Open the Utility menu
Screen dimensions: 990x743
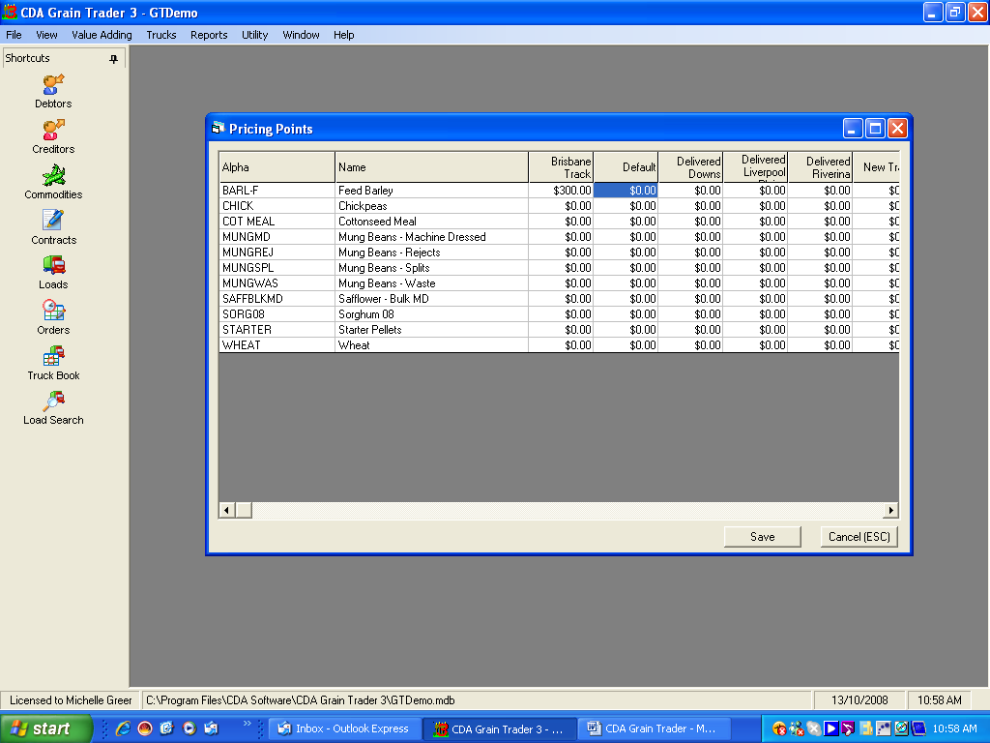pyautogui.click(x=254, y=35)
